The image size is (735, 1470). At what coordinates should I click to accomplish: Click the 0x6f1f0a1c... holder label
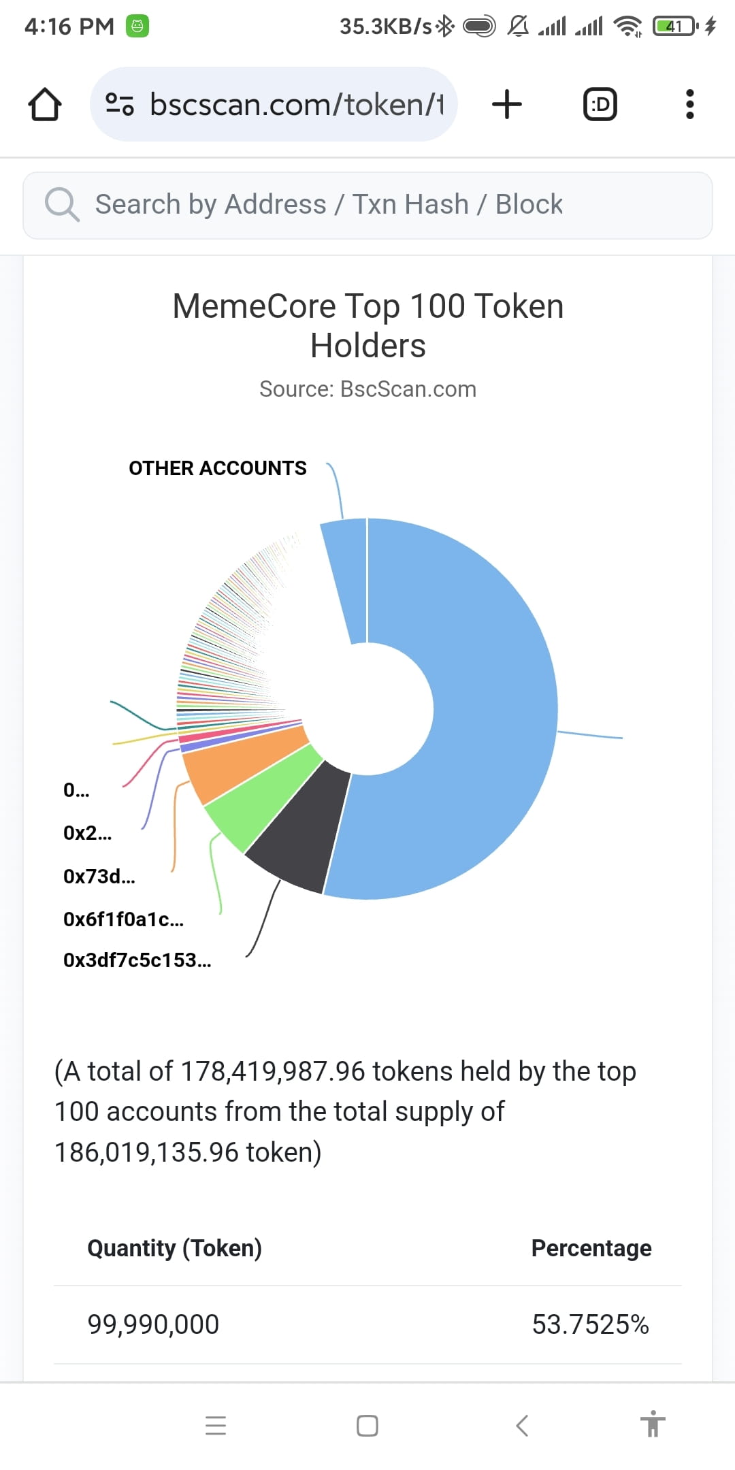(x=123, y=919)
